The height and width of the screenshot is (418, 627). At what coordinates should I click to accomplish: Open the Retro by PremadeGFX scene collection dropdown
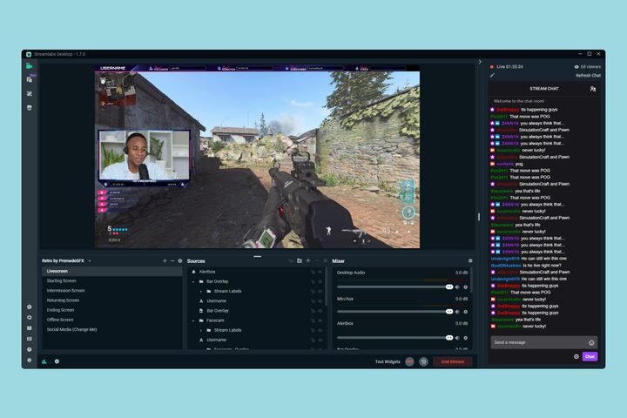(66, 260)
